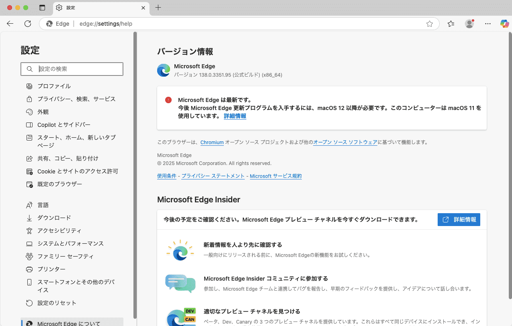Select Microsoft Edge について in sidebar
The image size is (512, 326).
click(x=72, y=322)
